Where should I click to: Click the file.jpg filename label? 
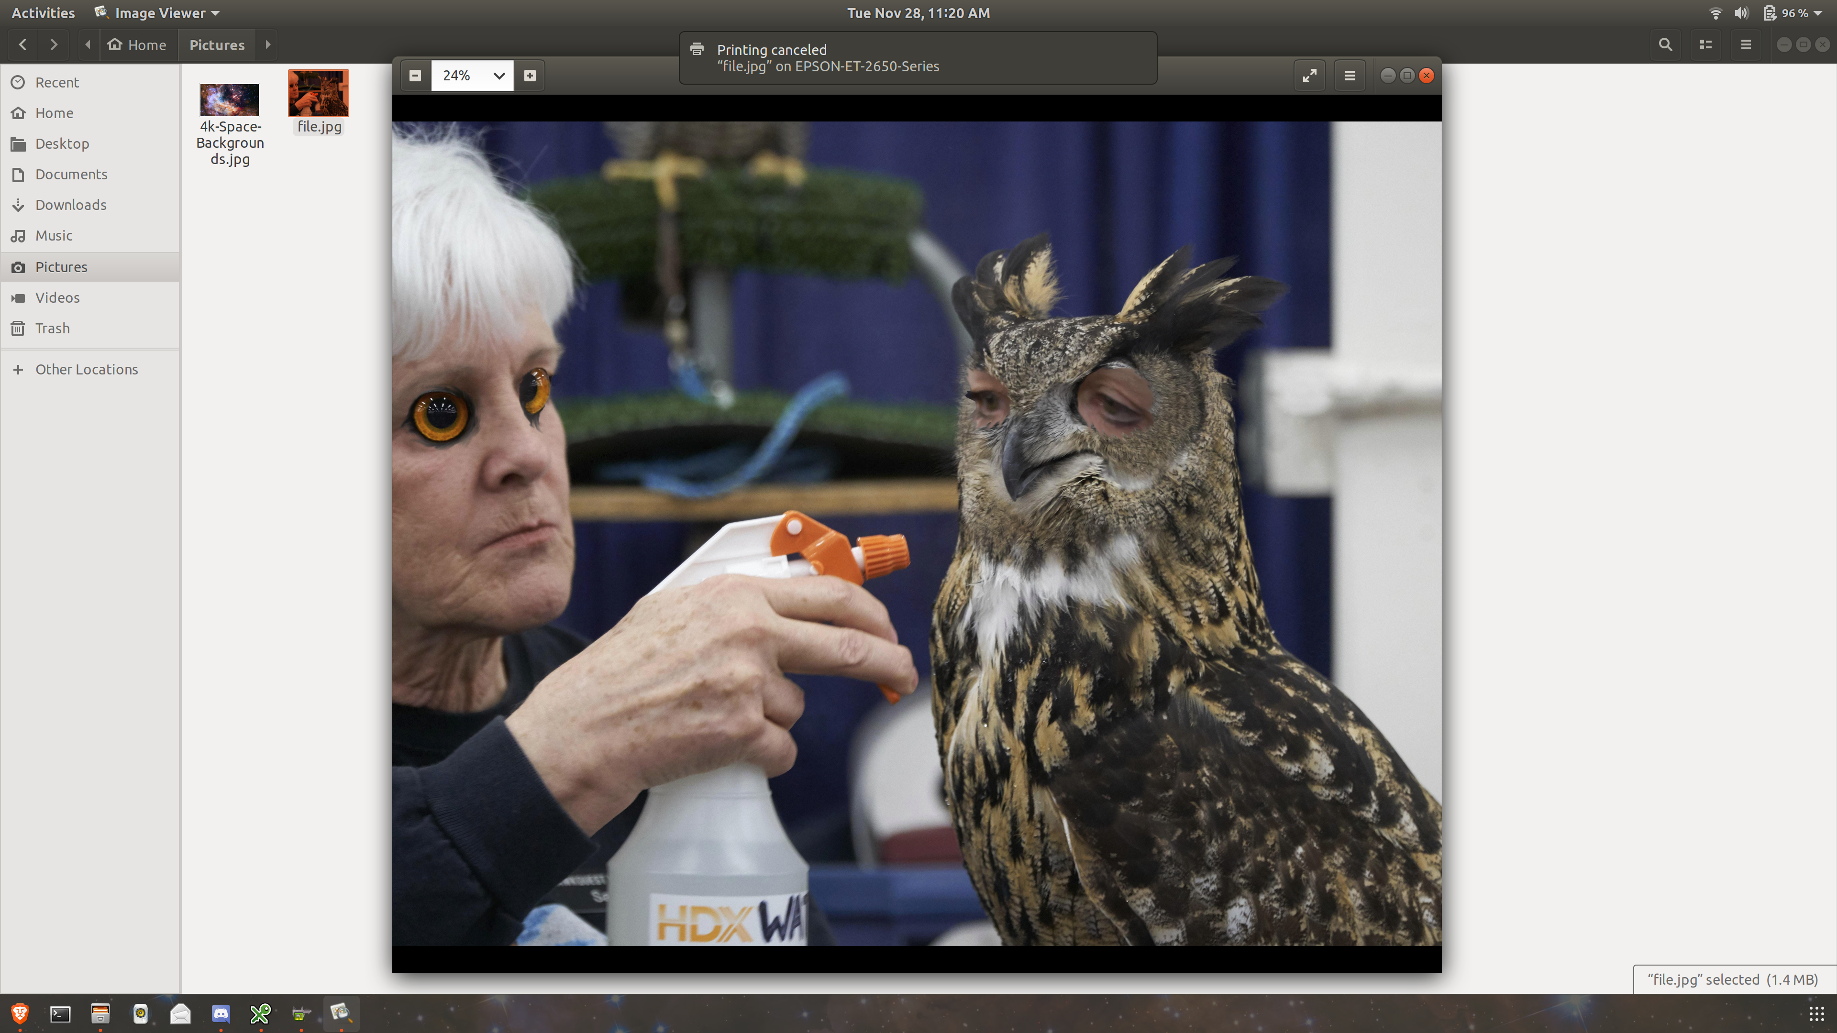pyautogui.click(x=320, y=127)
